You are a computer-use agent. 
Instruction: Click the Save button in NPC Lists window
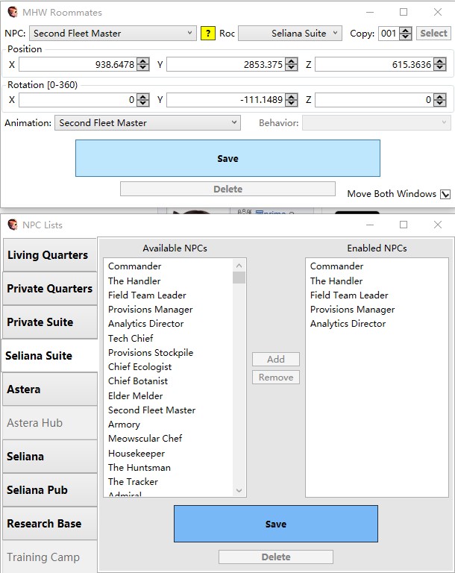[x=276, y=524]
